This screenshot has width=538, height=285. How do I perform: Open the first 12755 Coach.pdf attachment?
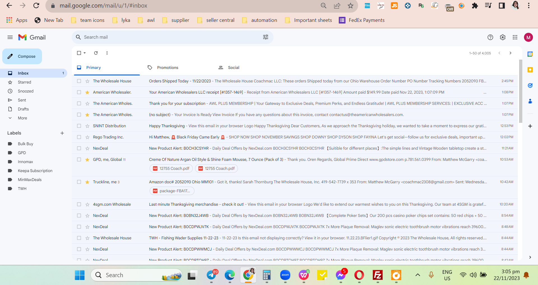(171, 168)
